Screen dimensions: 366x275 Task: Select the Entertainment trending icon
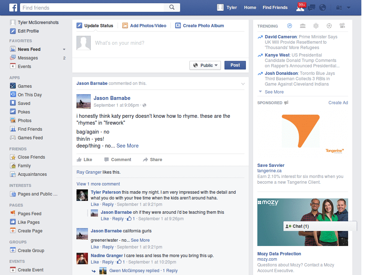(x=342, y=26)
